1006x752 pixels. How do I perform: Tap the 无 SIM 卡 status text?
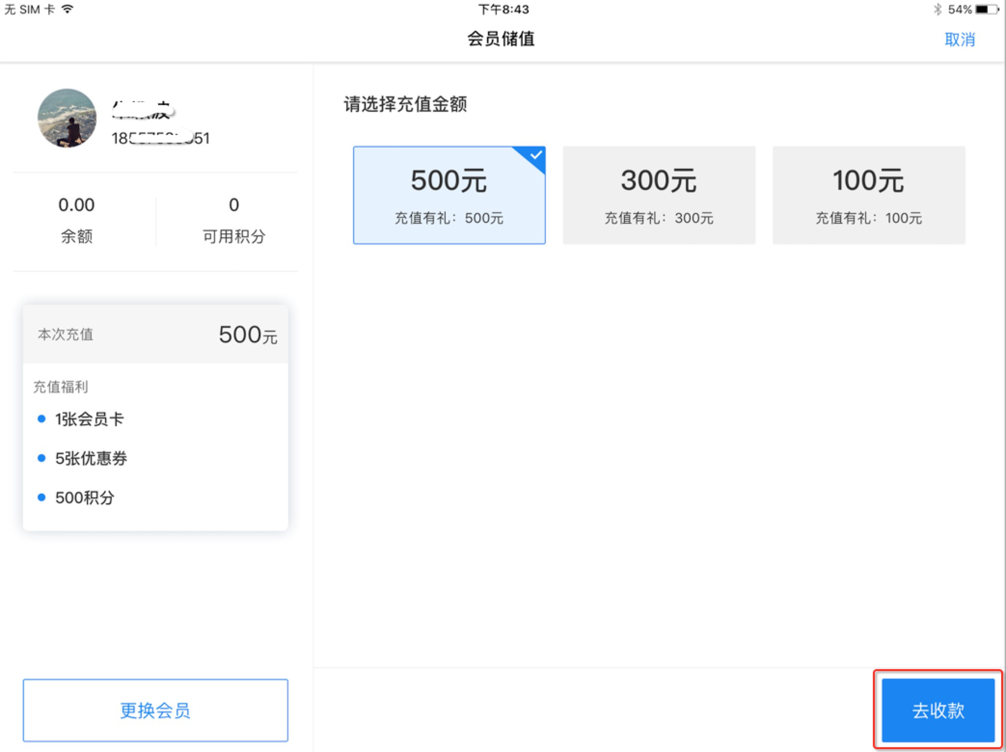pos(29,9)
